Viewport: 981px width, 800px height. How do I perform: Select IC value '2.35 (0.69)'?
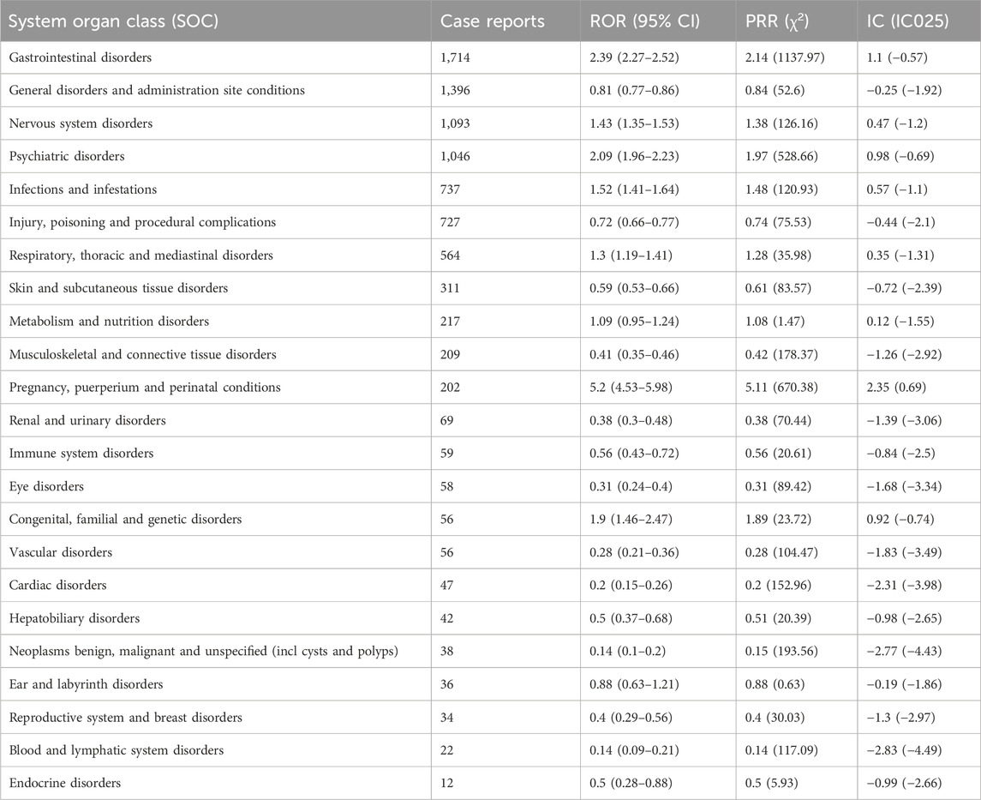896,387
